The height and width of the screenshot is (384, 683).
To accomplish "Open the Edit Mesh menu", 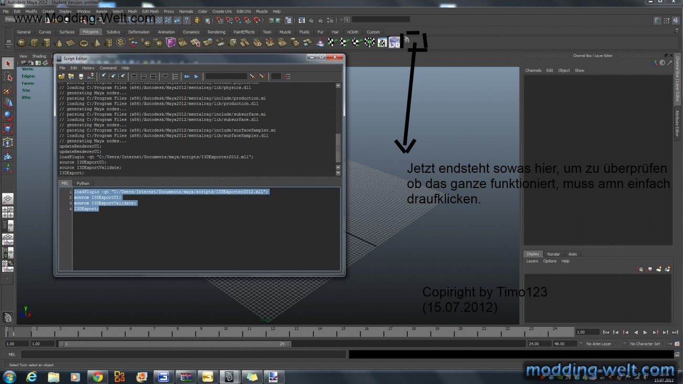I will tap(150, 11).
